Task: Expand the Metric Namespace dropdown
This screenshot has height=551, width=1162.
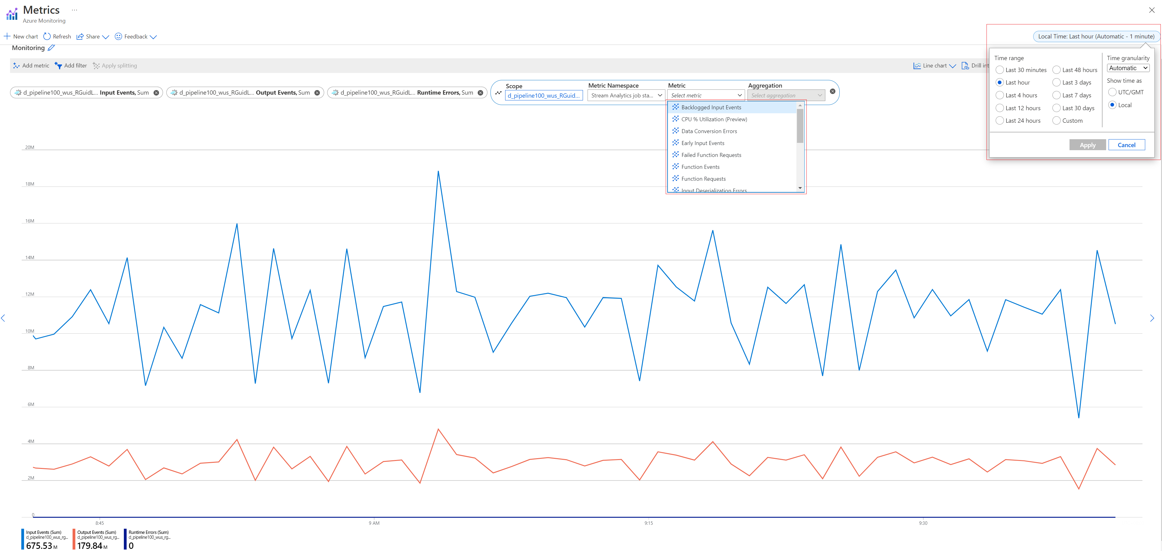Action: point(626,95)
